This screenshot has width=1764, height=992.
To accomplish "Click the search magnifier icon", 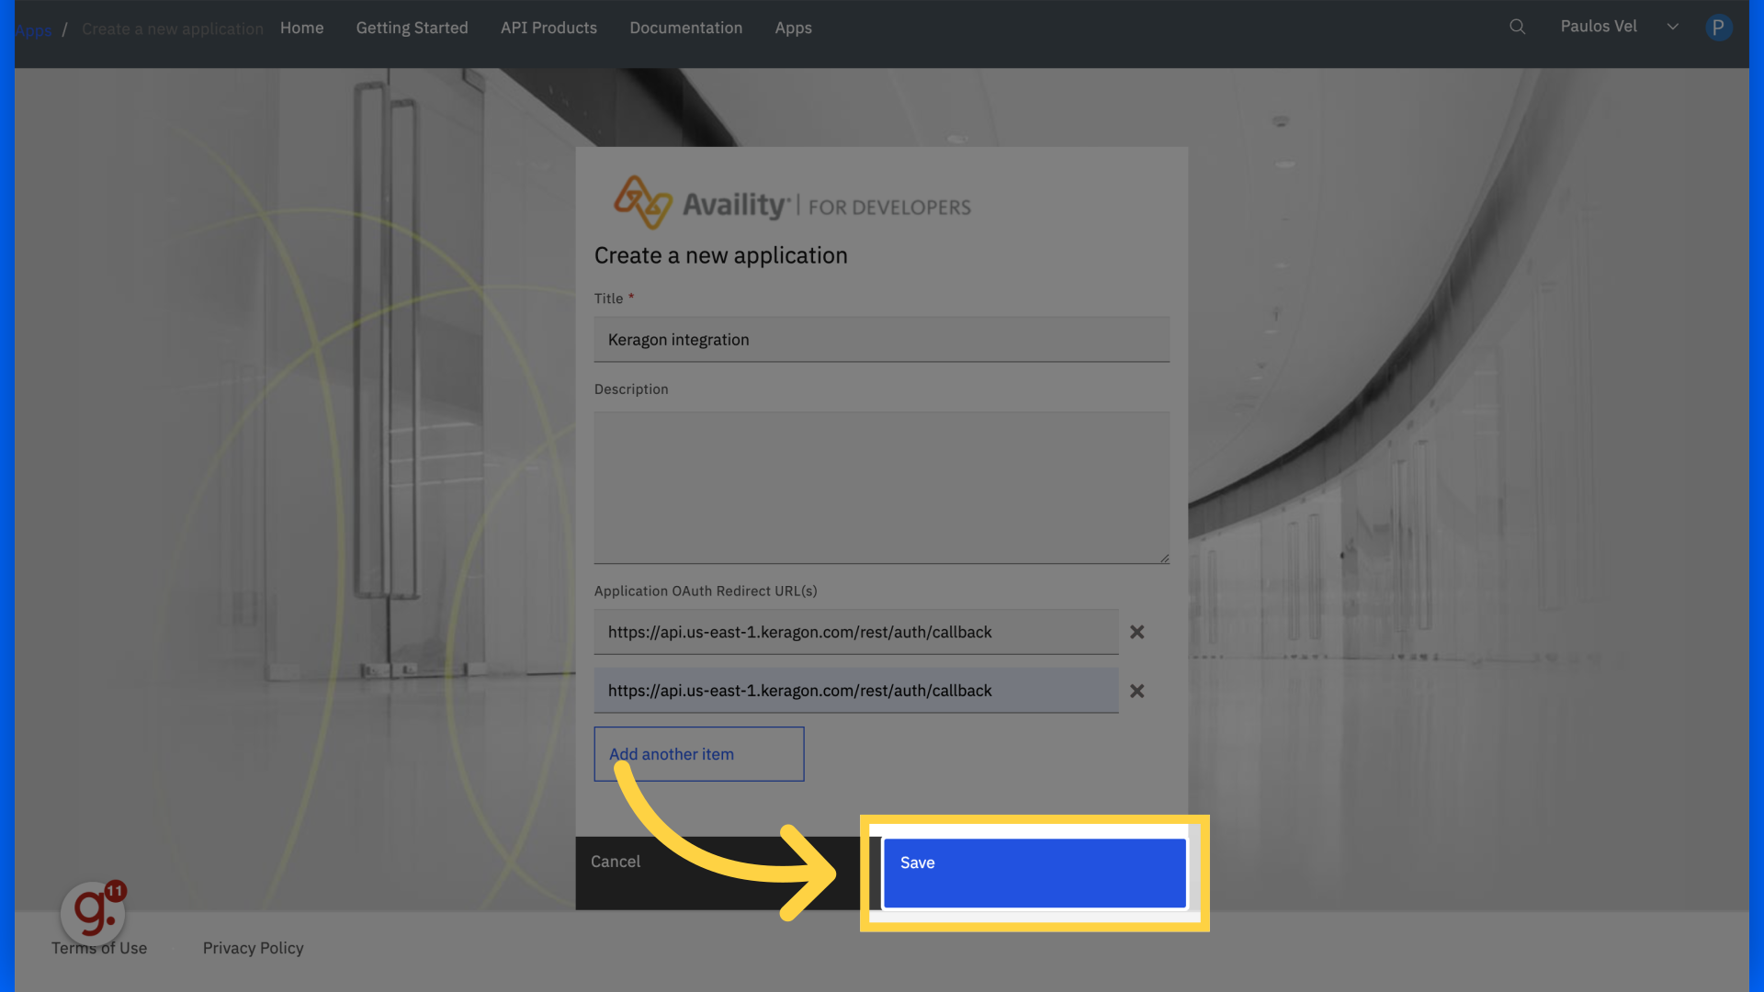I will pos(1517,27).
